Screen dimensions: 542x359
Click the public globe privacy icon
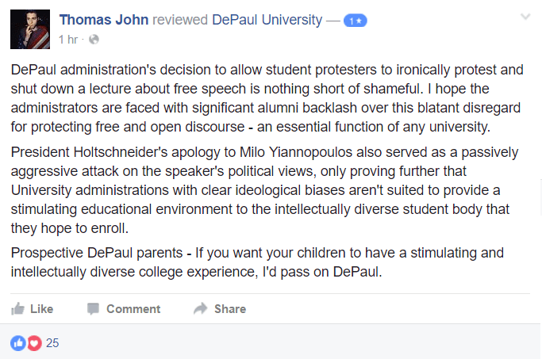coord(94,40)
